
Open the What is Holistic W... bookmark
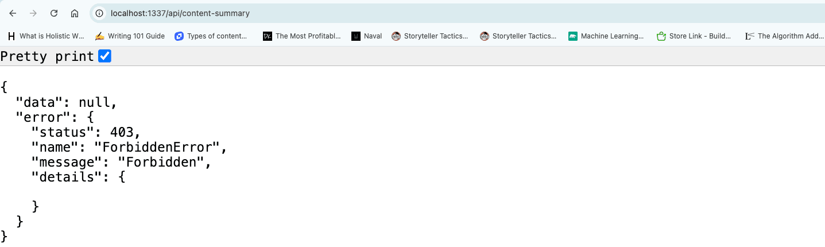click(46, 36)
